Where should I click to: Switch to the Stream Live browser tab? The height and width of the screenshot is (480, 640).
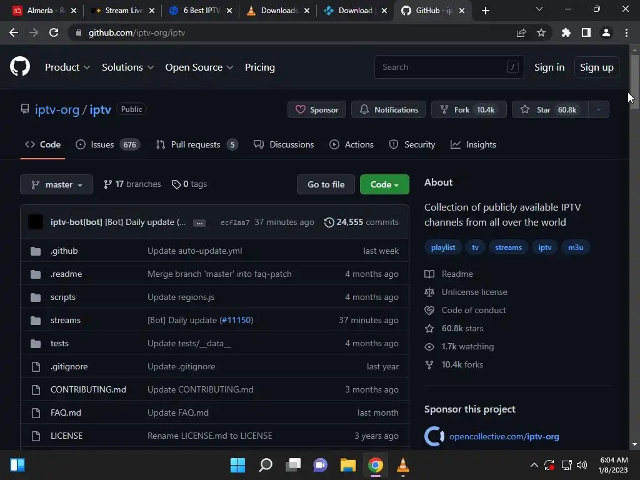click(x=122, y=11)
